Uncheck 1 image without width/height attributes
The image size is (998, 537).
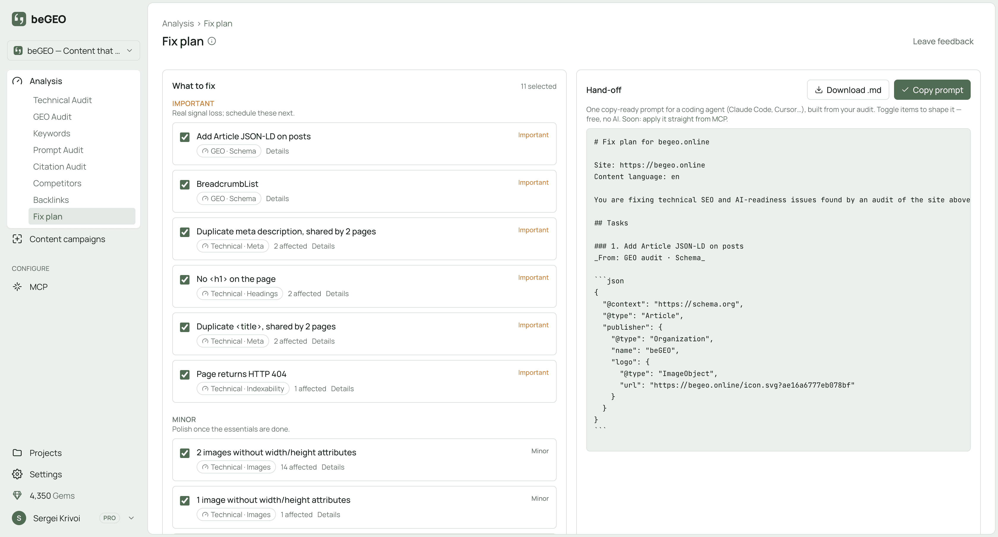(x=185, y=500)
